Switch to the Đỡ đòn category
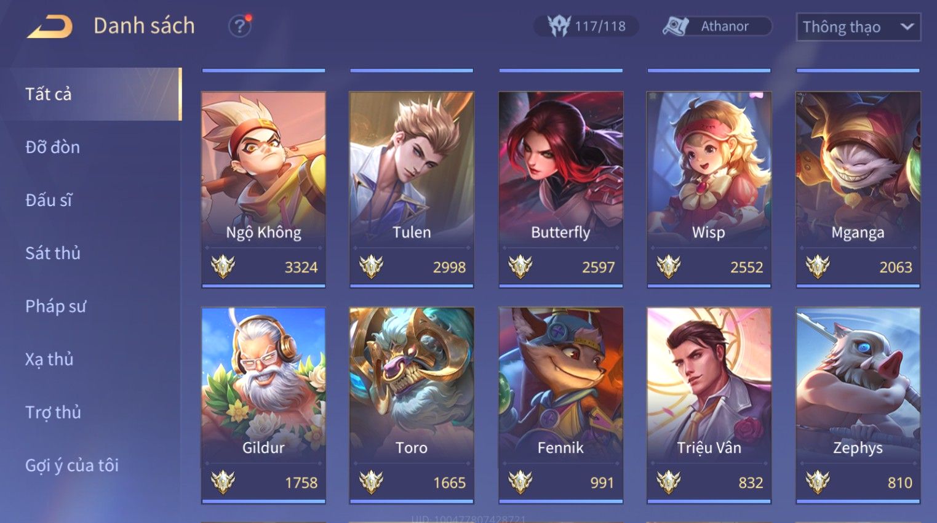Image resolution: width=937 pixels, height=523 pixels. [53, 147]
